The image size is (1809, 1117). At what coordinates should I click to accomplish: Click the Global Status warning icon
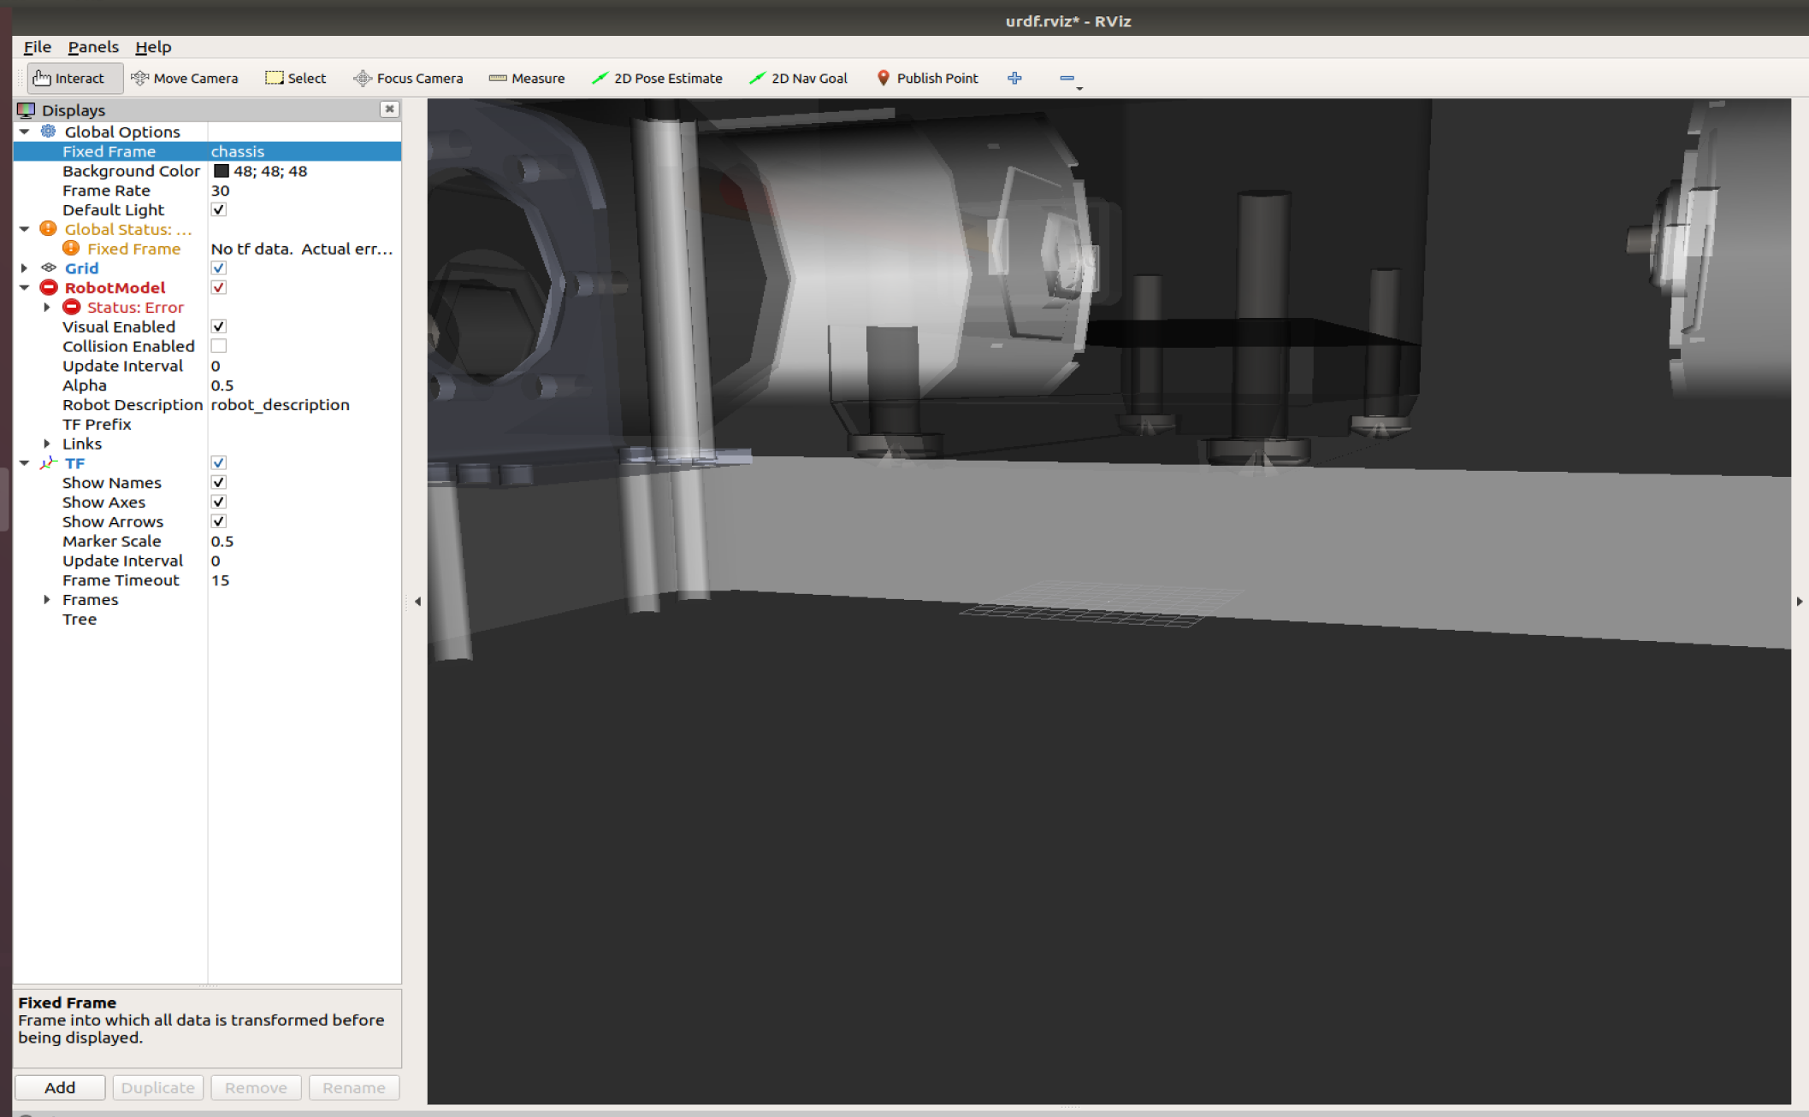49,229
